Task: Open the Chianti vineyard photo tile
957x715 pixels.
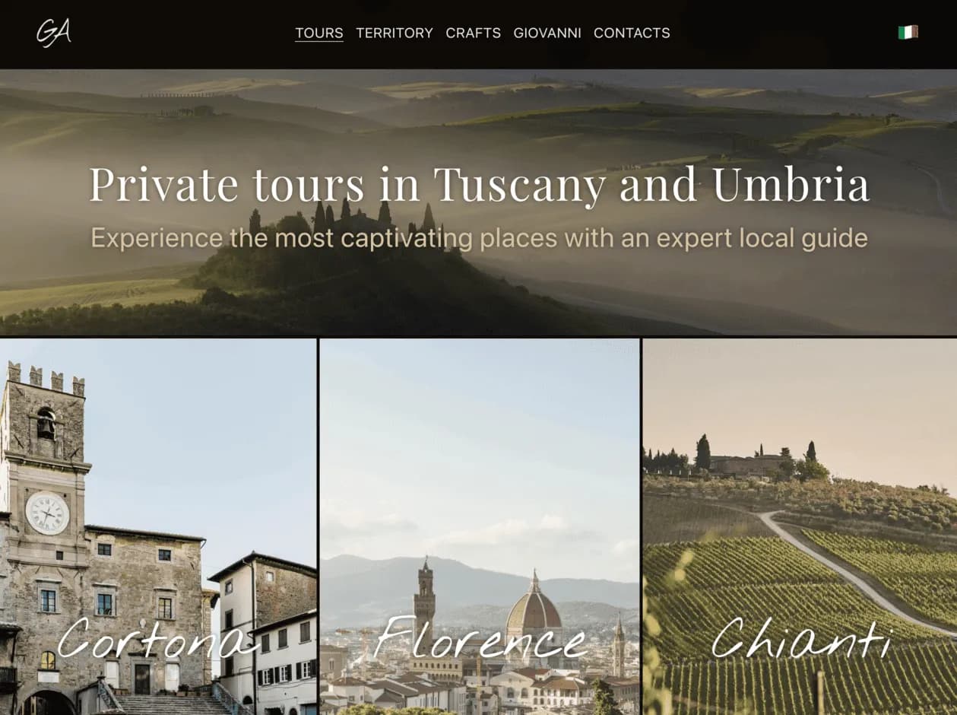Action: 800,526
